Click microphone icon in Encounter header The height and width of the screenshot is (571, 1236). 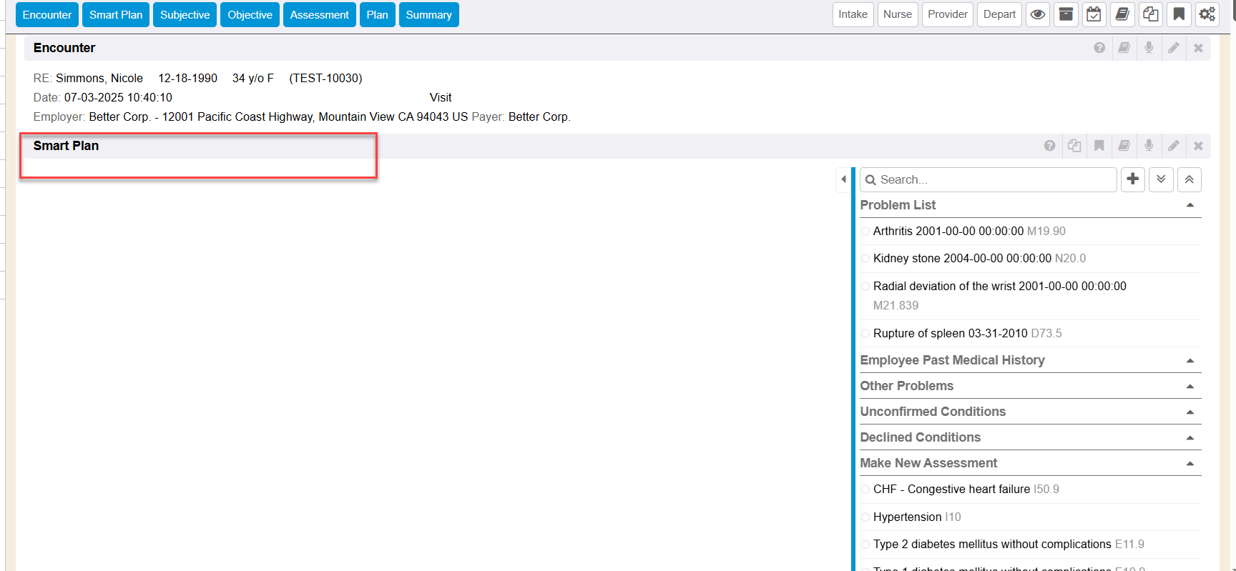[x=1149, y=48]
